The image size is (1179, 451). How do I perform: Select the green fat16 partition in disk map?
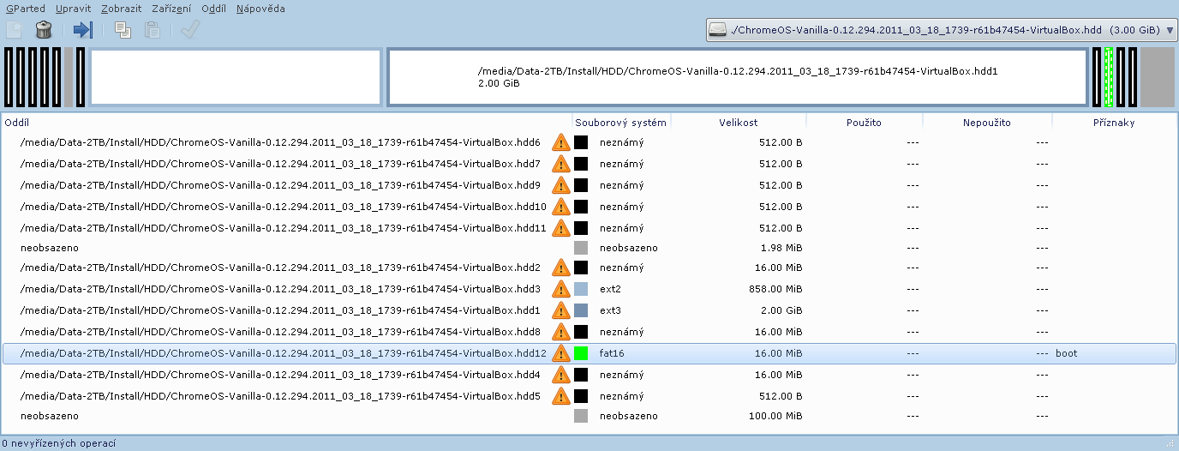click(1109, 77)
